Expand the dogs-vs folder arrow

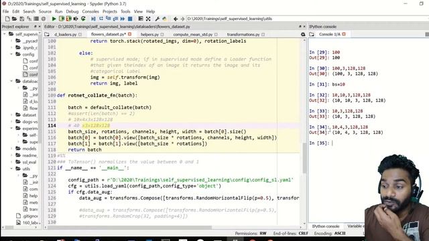click(x=11, y=122)
